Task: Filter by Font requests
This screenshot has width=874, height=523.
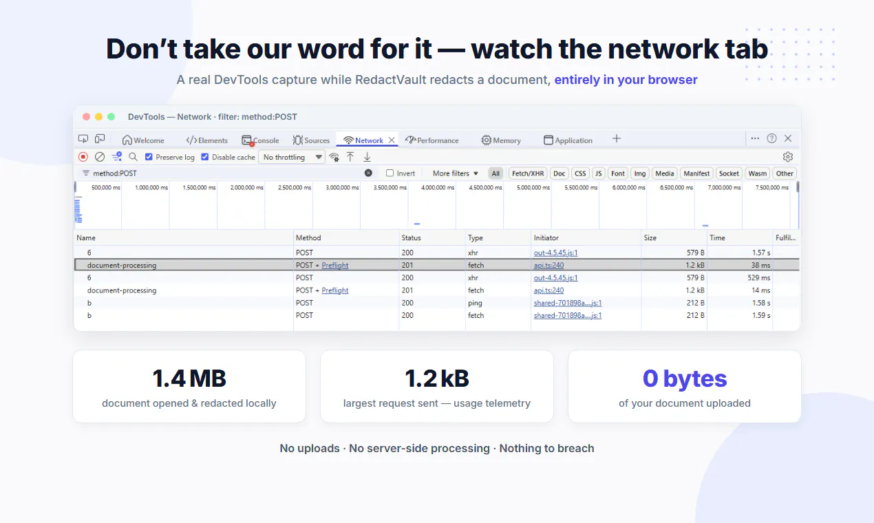Action: (x=618, y=173)
